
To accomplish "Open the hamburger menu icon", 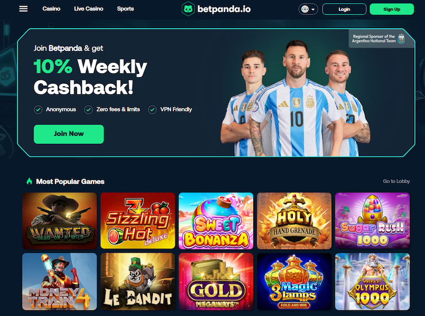I will tap(24, 9).
